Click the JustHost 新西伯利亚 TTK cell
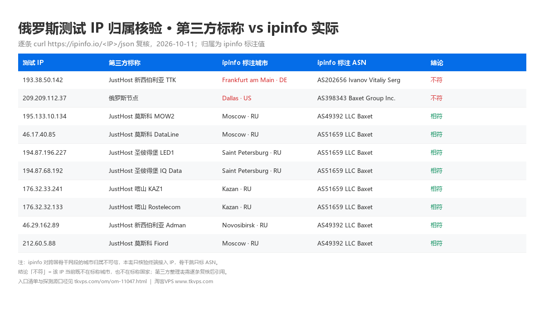The width and height of the screenshot is (544, 334). (142, 80)
